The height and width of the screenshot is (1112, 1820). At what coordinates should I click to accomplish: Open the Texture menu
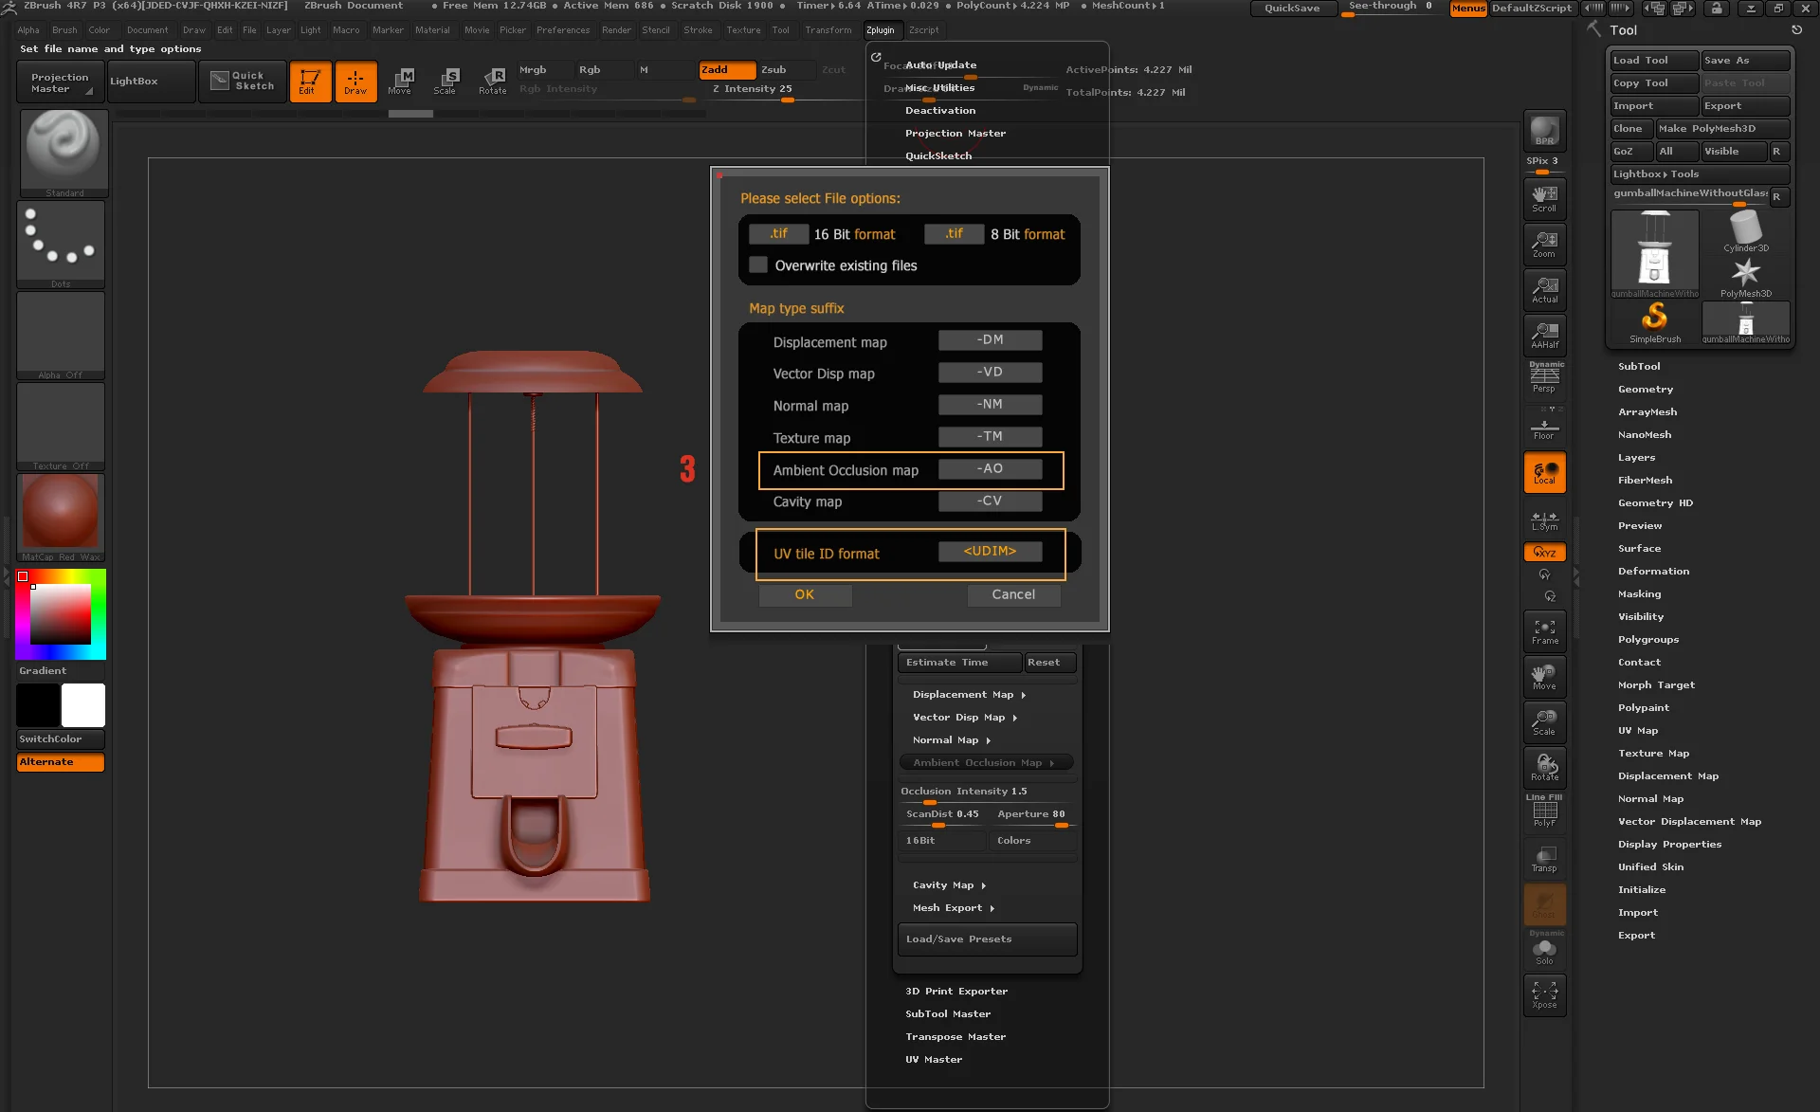[x=743, y=29]
